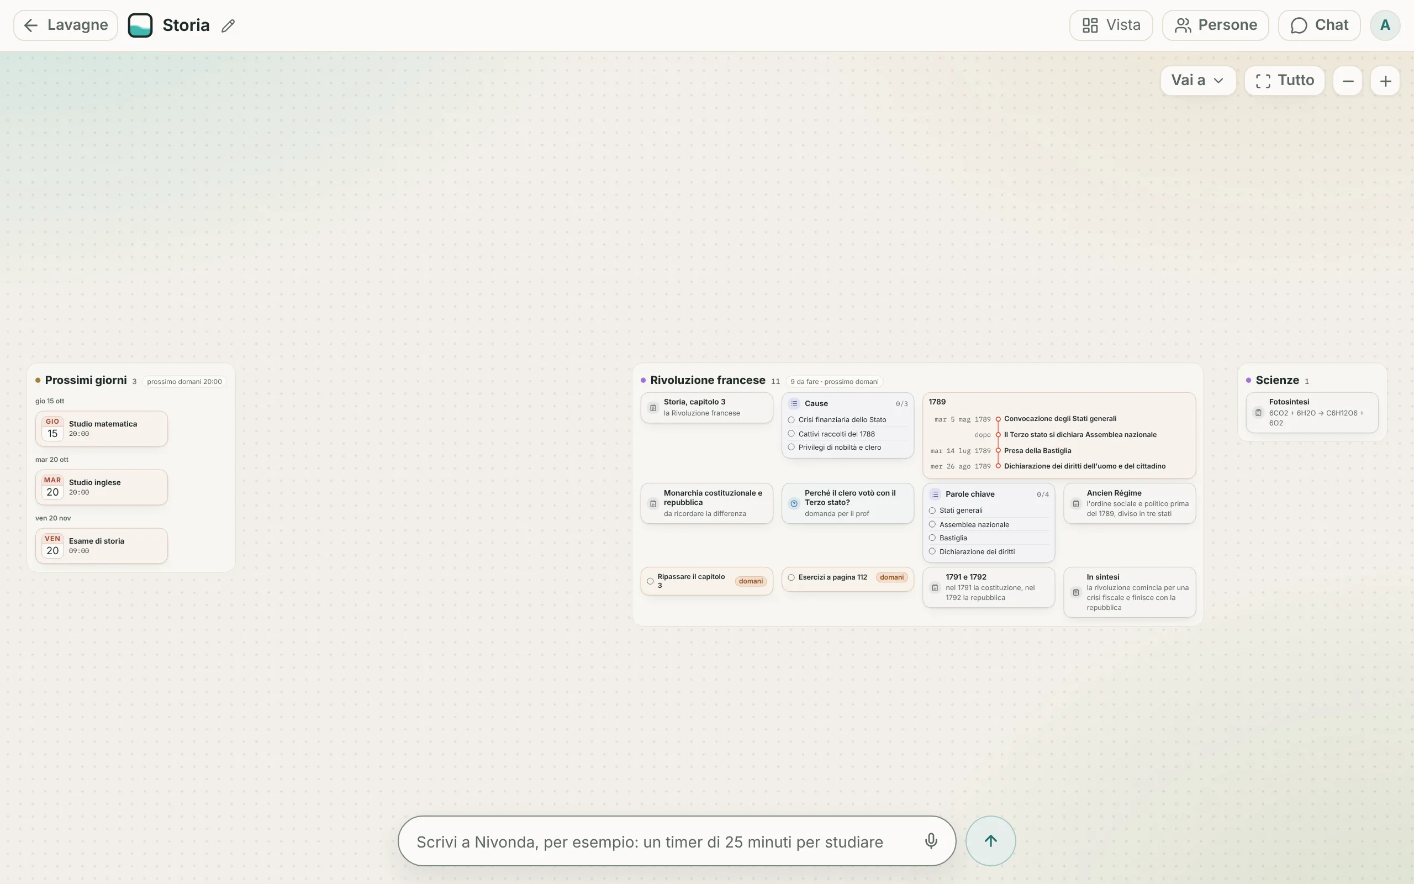Viewport: 1414px width, 884px height.
Task: Open the user avatar A
Action: (1385, 25)
